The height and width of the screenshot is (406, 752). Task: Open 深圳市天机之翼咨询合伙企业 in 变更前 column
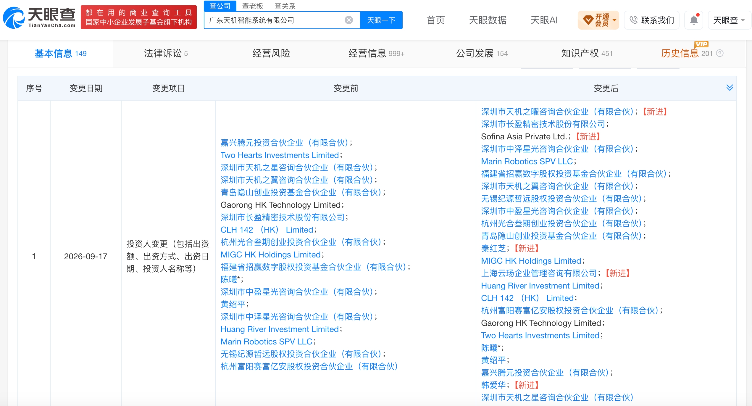[x=297, y=180]
